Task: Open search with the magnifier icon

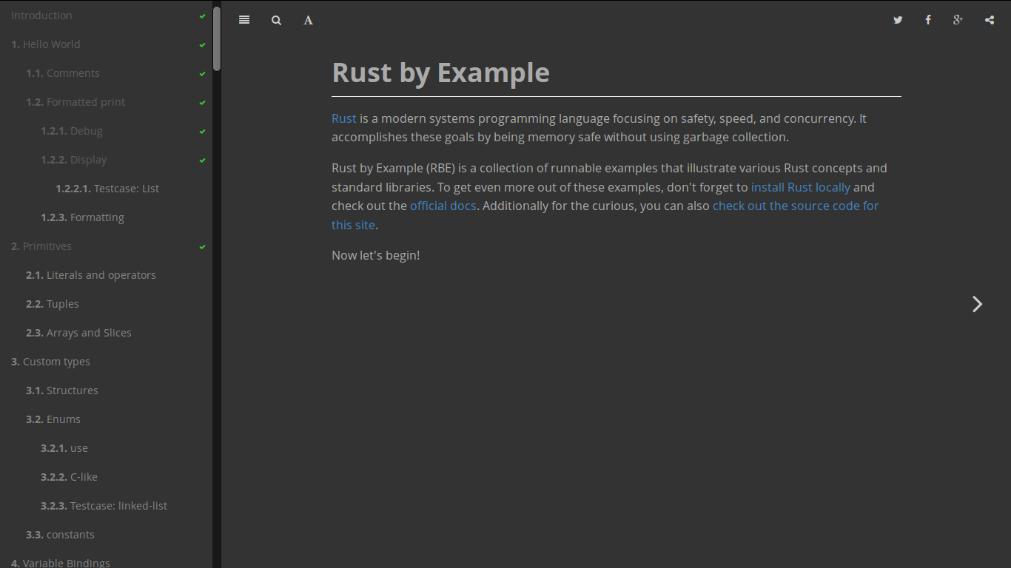Action: tap(276, 20)
